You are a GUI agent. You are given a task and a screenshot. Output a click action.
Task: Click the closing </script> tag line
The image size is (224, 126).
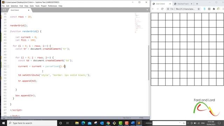pyautogui.click(x=16, y=110)
